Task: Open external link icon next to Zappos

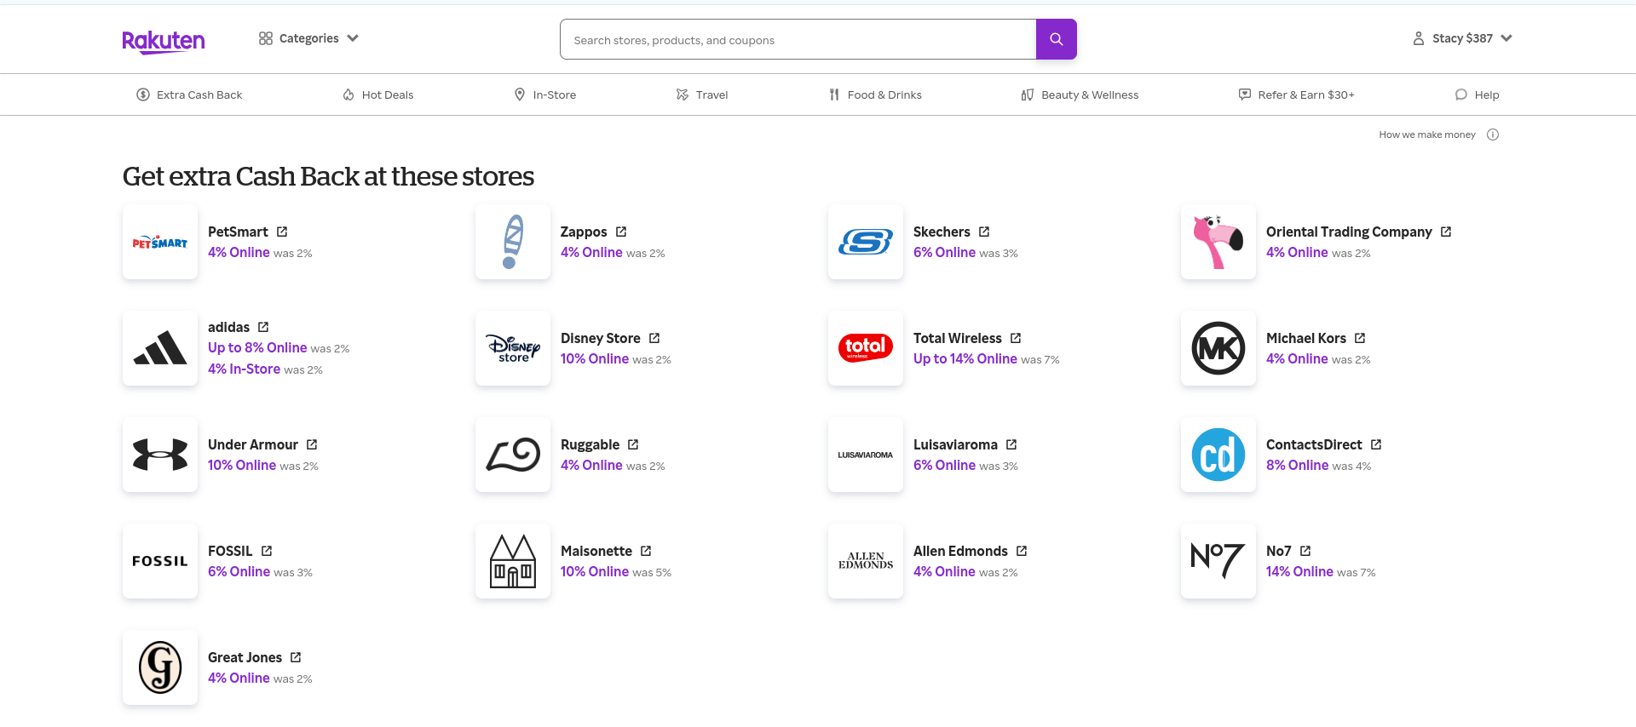Action: tap(621, 232)
